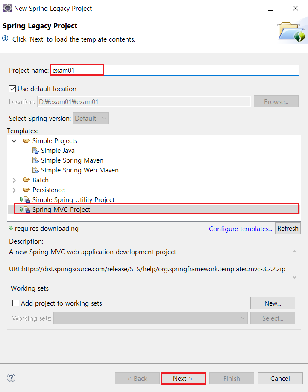Open the help question mark icon

pyautogui.click(x=11, y=378)
